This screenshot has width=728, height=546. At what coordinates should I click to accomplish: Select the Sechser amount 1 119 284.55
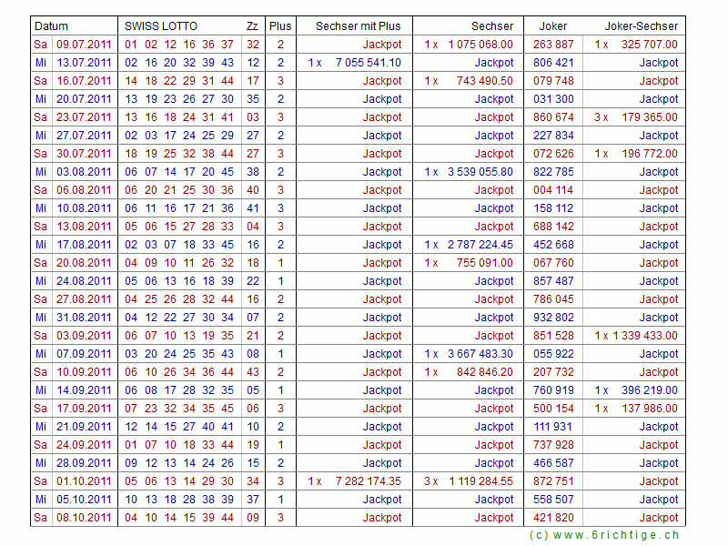tap(480, 481)
